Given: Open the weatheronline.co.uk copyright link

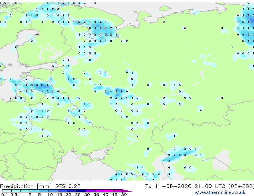Looking at the screenshot, I should 220,193.
